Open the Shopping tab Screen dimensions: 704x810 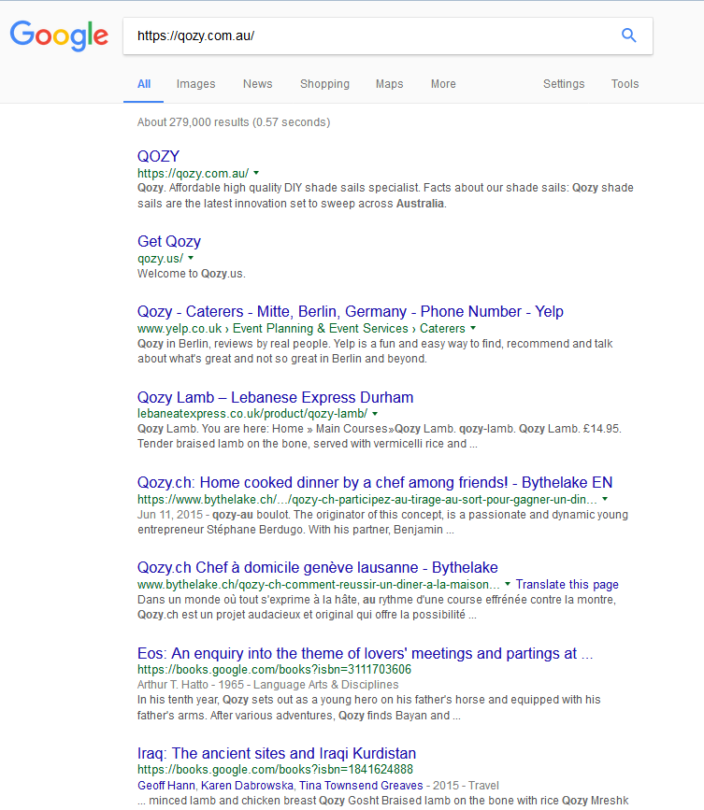(x=324, y=84)
